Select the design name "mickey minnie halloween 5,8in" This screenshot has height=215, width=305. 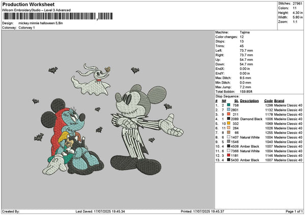click(41, 23)
